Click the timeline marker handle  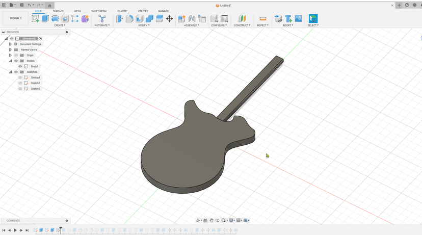coord(61,229)
